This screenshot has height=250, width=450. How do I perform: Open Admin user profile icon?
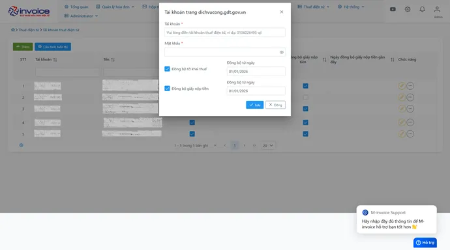click(437, 10)
